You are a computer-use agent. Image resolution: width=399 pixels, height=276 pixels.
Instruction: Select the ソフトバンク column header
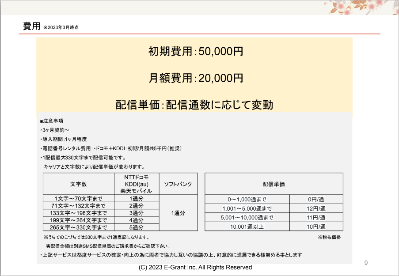pyautogui.click(x=178, y=184)
